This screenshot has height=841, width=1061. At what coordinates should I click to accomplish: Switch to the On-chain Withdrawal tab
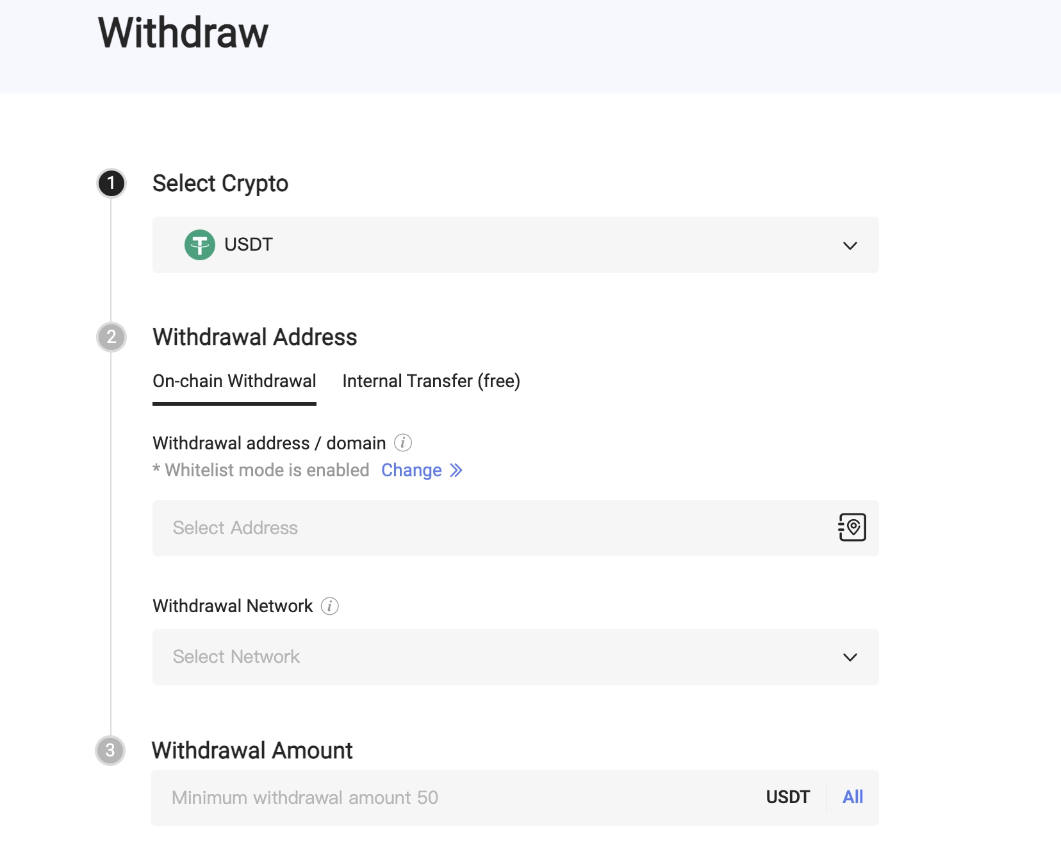tap(234, 381)
